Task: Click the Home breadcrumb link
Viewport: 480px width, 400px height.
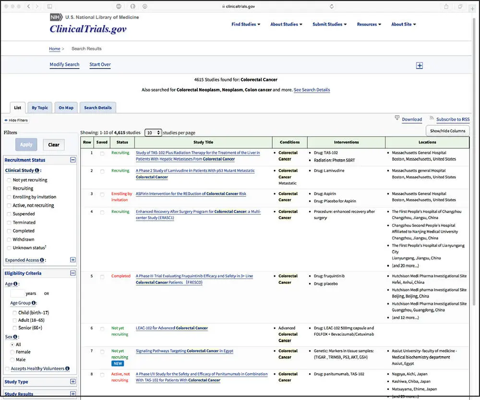Action: 55,48
